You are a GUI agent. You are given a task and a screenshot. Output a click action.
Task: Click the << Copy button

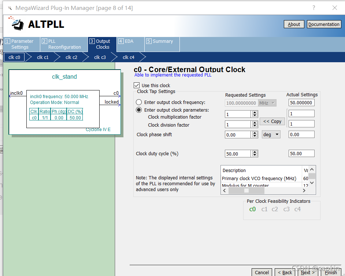272,122
